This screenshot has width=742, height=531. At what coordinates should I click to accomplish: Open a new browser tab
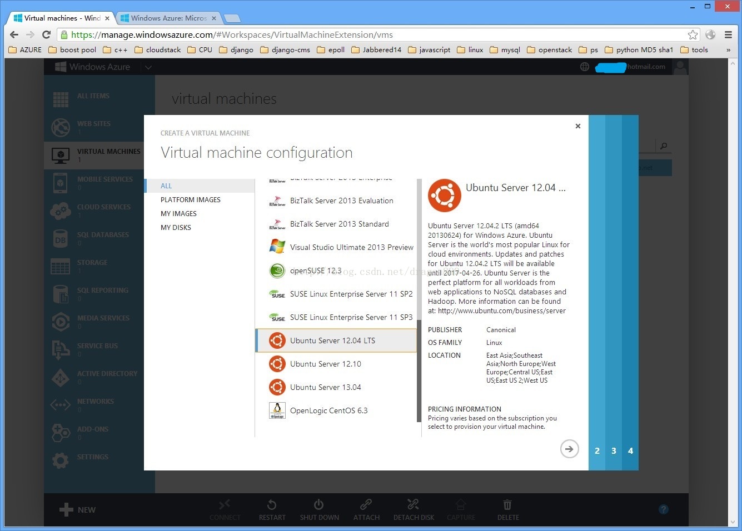[x=232, y=18]
